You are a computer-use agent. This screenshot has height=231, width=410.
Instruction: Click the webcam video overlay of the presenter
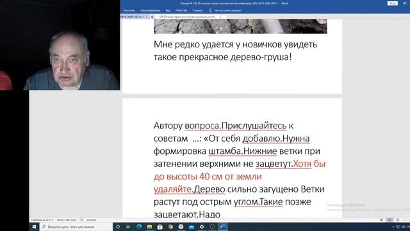(x=60, y=45)
